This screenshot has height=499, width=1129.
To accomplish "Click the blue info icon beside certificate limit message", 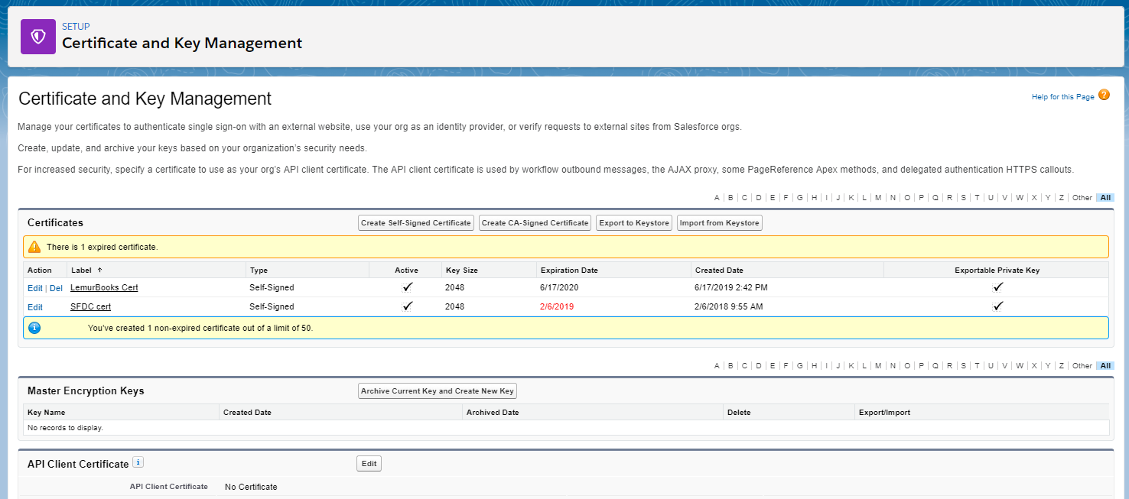I will (34, 328).
